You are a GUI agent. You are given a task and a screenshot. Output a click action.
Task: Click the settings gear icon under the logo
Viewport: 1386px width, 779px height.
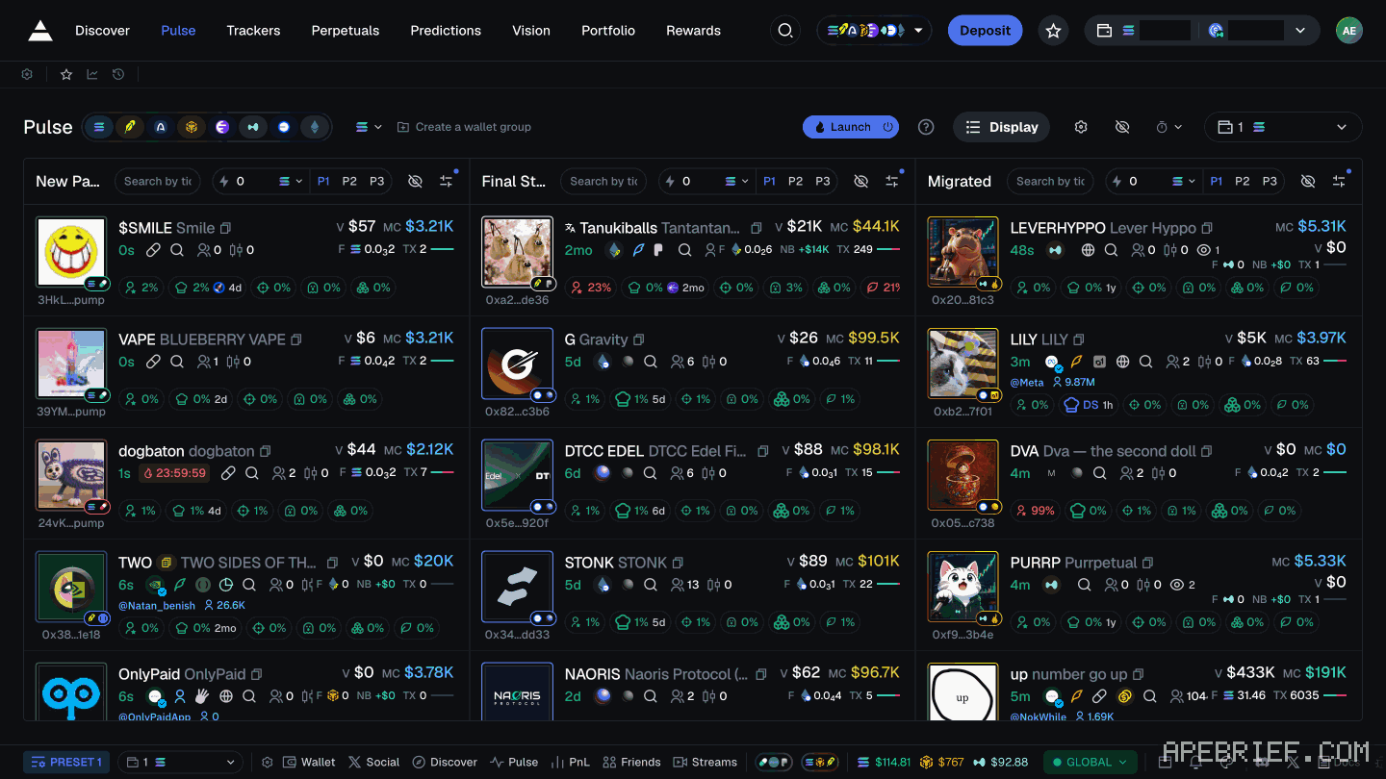27,74
